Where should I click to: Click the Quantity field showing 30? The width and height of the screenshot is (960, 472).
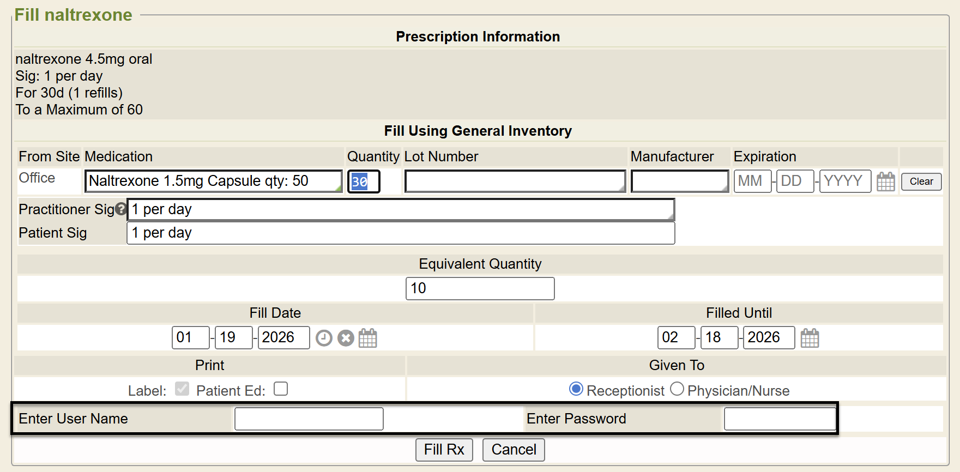click(x=364, y=181)
